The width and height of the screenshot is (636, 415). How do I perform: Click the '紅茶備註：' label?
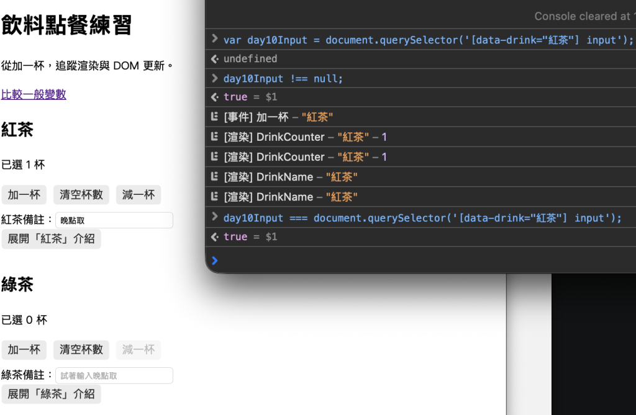pyautogui.click(x=27, y=220)
